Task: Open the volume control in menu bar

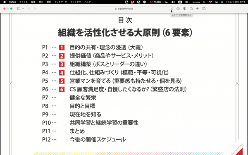Action: [173, 2]
